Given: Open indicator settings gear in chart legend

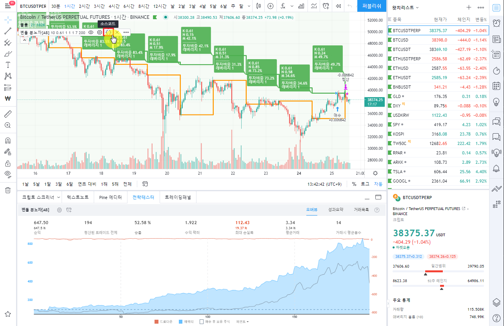Looking at the screenshot, I should [100, 32].
